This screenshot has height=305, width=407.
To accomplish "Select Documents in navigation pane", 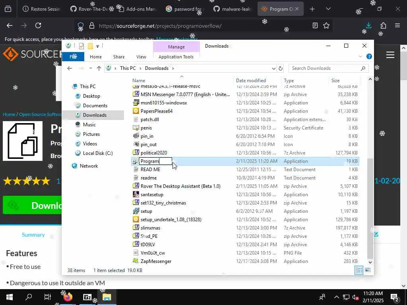I will click(95, 106).
